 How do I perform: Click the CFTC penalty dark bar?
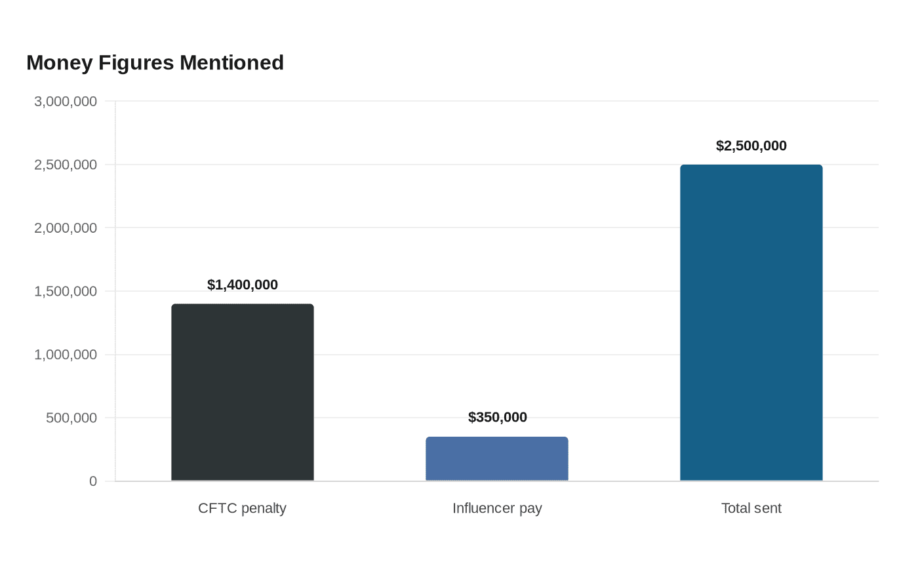pos(243,392)
